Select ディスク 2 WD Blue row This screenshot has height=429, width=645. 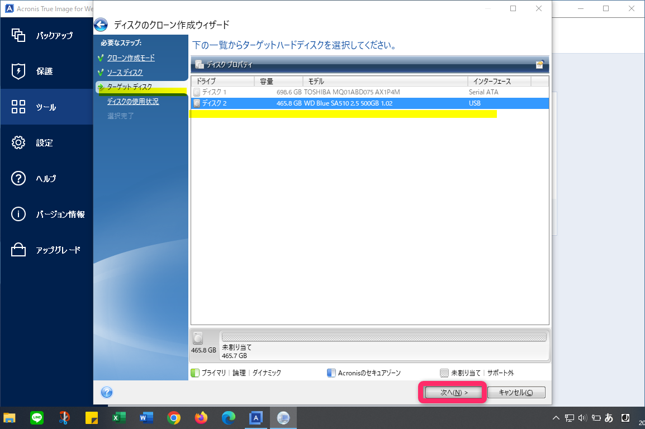[x=370, y=103]
